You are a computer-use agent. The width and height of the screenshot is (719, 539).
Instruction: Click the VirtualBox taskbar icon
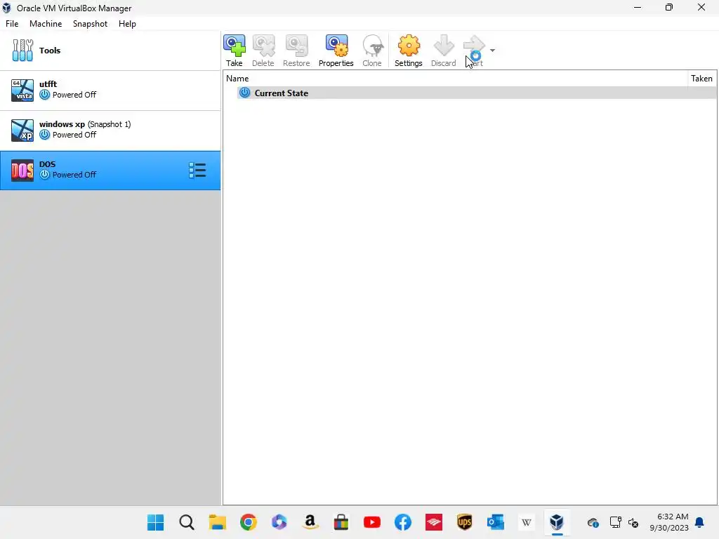[557, 522]
